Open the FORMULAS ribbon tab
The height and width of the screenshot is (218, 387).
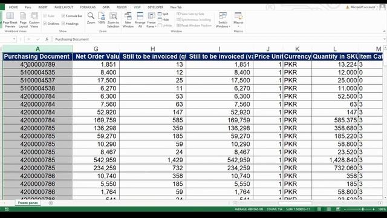click(88, 7)
